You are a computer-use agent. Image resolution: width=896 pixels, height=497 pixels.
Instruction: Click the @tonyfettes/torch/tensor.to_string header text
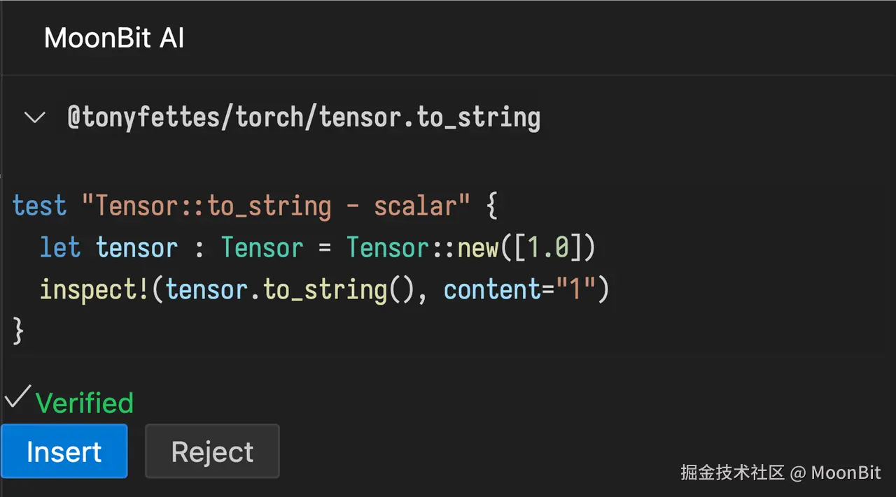304,117
